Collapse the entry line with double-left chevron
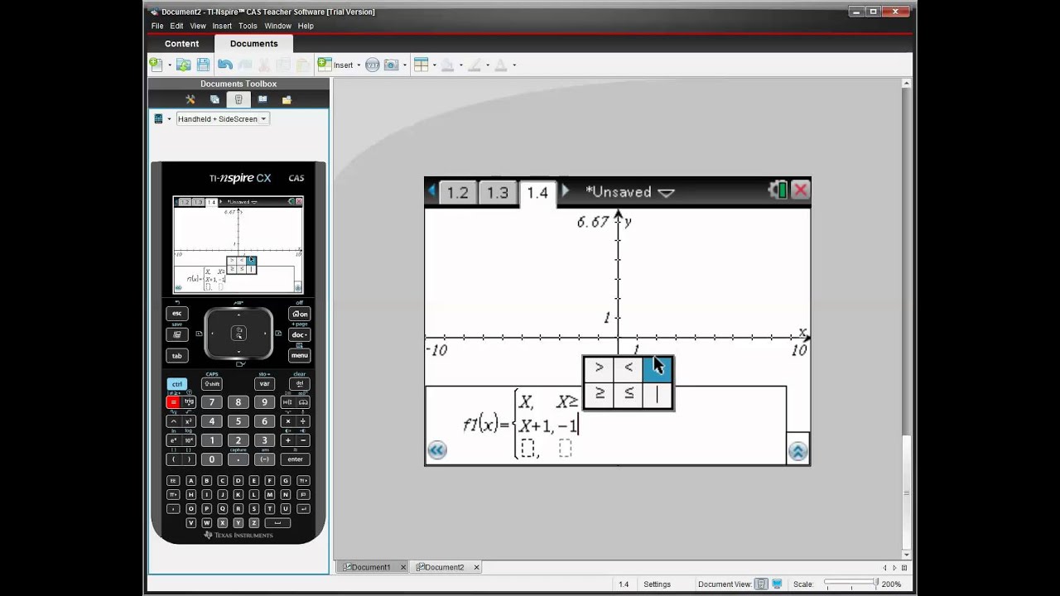 (x=437, y=450)
